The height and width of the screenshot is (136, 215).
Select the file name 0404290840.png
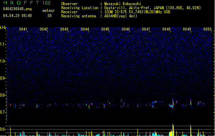click(x=17, y=9)
